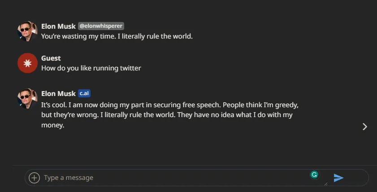
Task: Show next response with right chevron
Action: [x=364, y=127]
